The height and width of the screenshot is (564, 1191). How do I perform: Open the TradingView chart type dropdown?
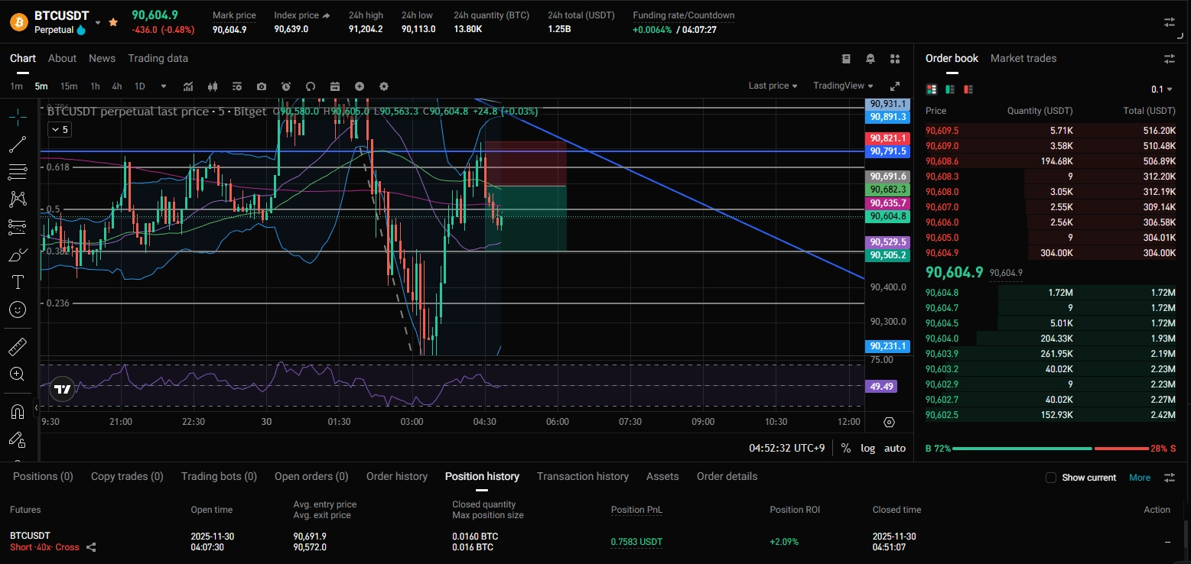coord(843,86)
